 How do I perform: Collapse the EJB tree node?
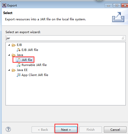(9, 45)
